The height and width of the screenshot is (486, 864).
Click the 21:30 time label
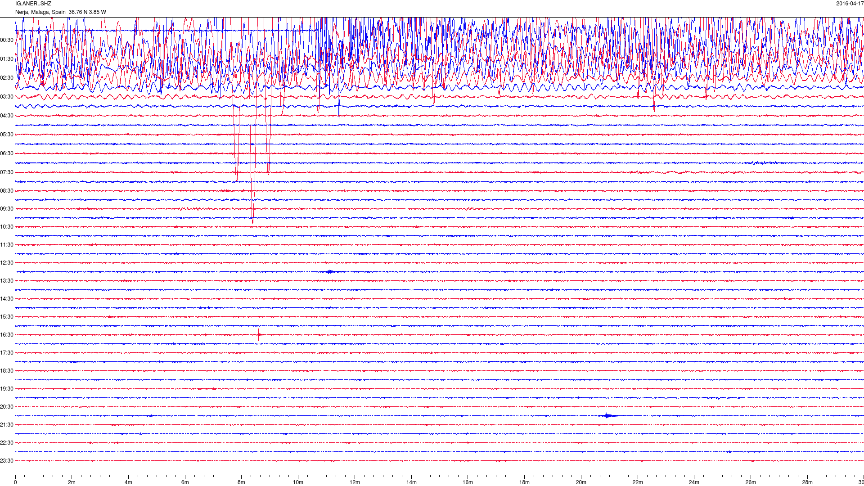tap(7, 425)
